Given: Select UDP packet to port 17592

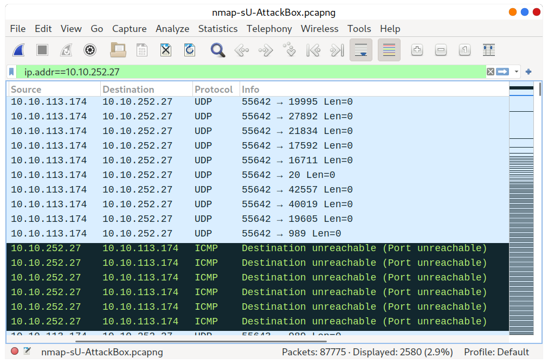Looking at the screenshot, I should 257,146.
